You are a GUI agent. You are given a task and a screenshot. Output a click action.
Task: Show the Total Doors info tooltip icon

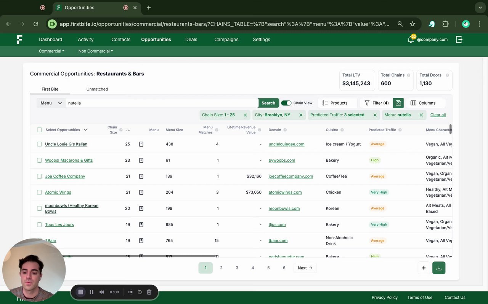[x=447, y=75]
